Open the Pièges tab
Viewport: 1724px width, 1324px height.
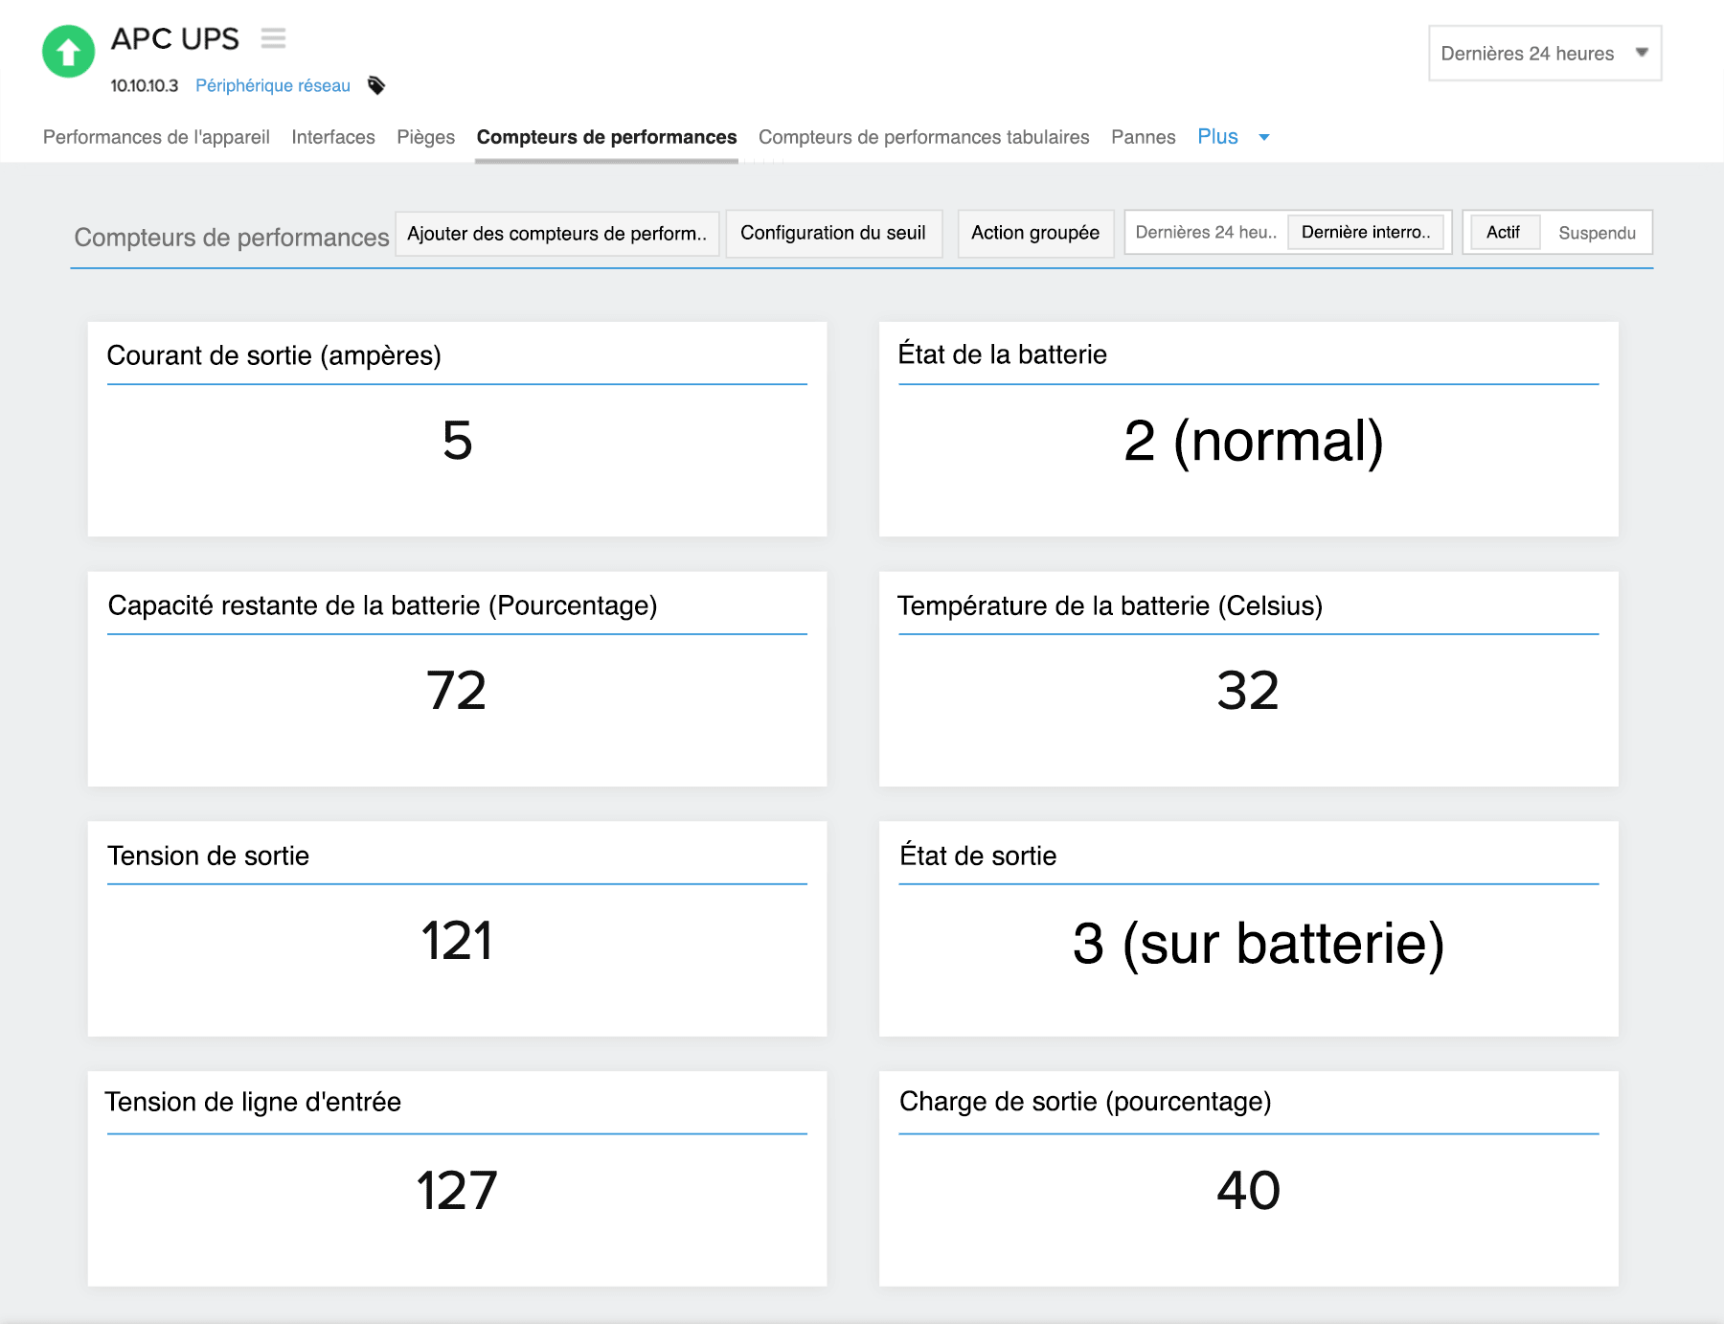425,137
